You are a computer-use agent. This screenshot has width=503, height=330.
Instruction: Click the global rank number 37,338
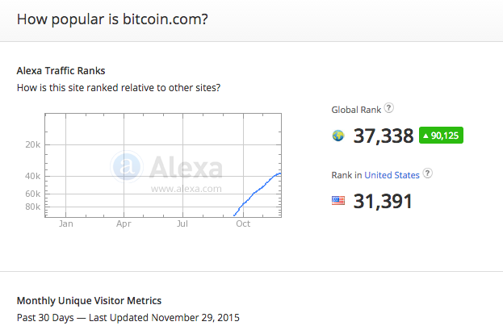tap(384, 136)
